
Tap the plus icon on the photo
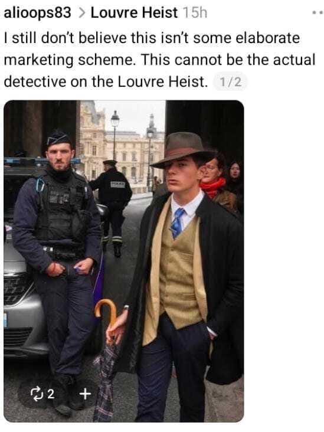click(85, 394)
